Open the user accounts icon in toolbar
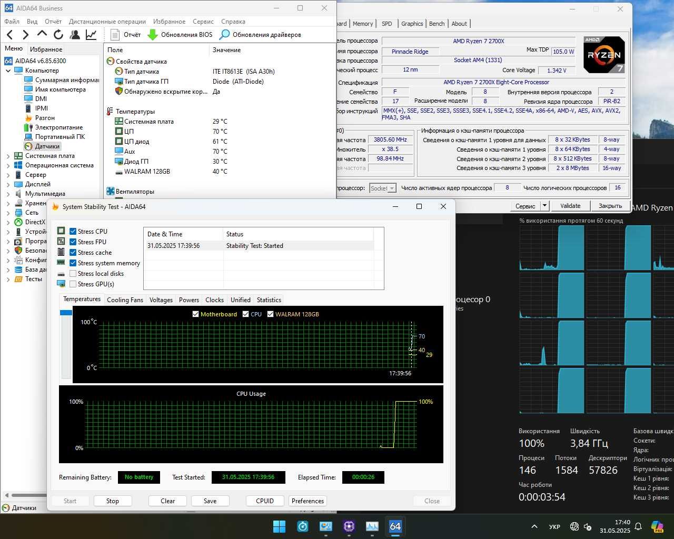The height and width of the screenshot is (539, 674). click(x=75, y=35)
